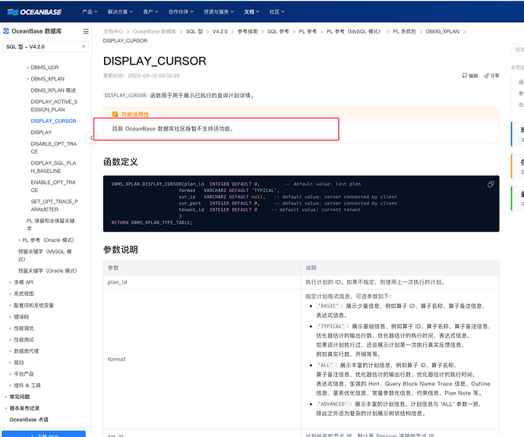
Task: Click the 分享 share icon button
Action: (491, 76)
